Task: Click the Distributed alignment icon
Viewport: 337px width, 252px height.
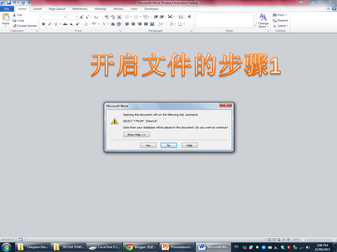Action: click(152, 24)
